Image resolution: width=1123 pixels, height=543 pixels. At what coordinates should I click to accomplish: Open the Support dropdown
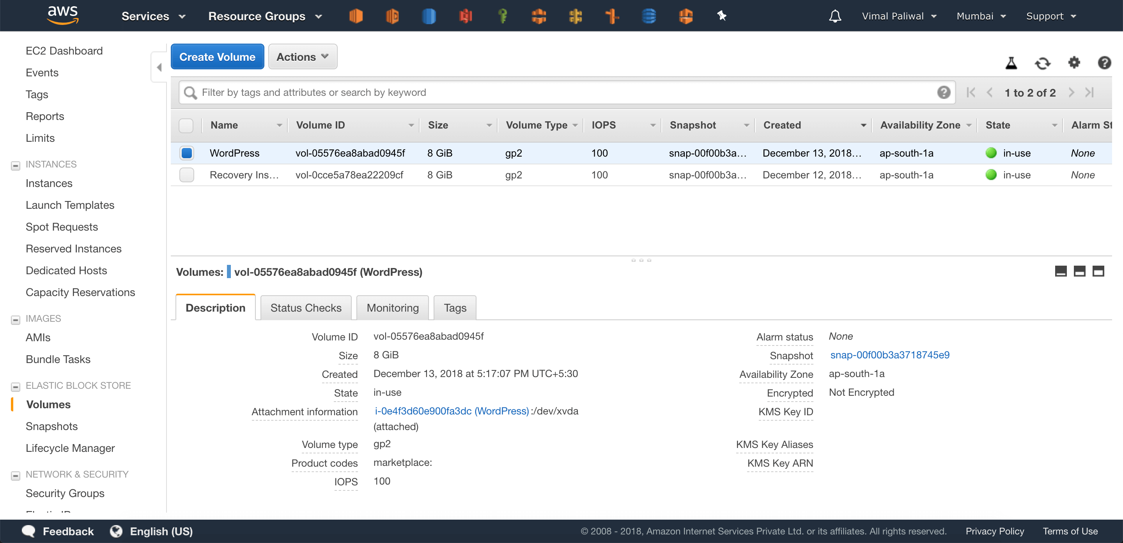tap(1050, 16)
